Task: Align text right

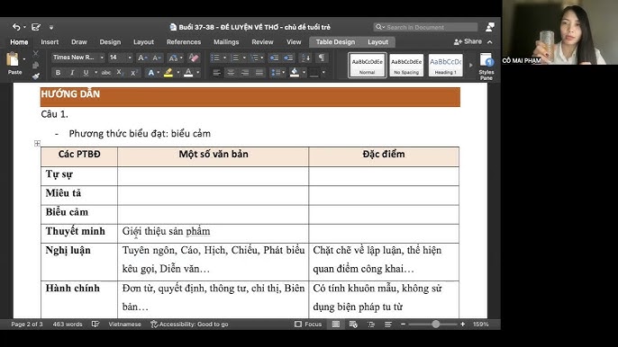Action: (245, 73)
